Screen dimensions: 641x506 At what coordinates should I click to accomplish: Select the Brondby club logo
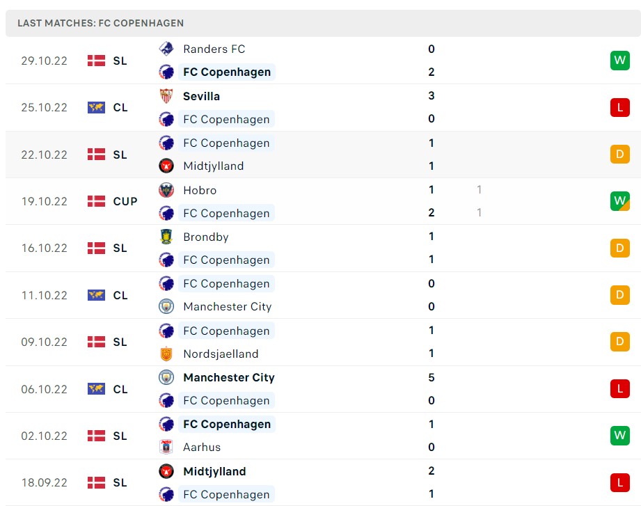[166, 237]
